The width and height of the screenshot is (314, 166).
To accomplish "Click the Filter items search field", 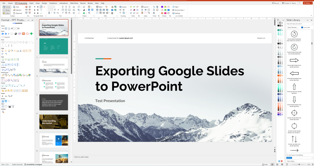I will click(300, 24).
